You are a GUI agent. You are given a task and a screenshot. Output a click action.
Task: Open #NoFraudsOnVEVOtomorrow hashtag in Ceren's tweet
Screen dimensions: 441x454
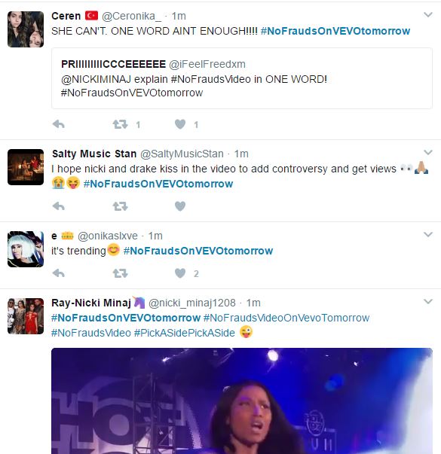(x=335, y=31)
